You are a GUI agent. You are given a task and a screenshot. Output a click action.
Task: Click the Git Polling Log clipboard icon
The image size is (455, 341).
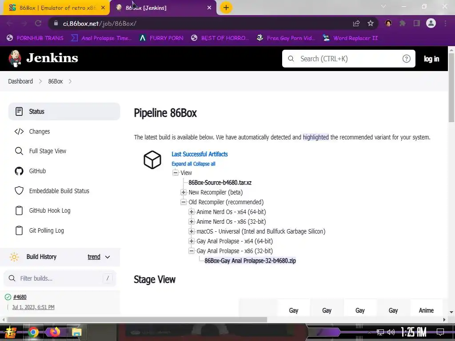[x=19, y=230]
